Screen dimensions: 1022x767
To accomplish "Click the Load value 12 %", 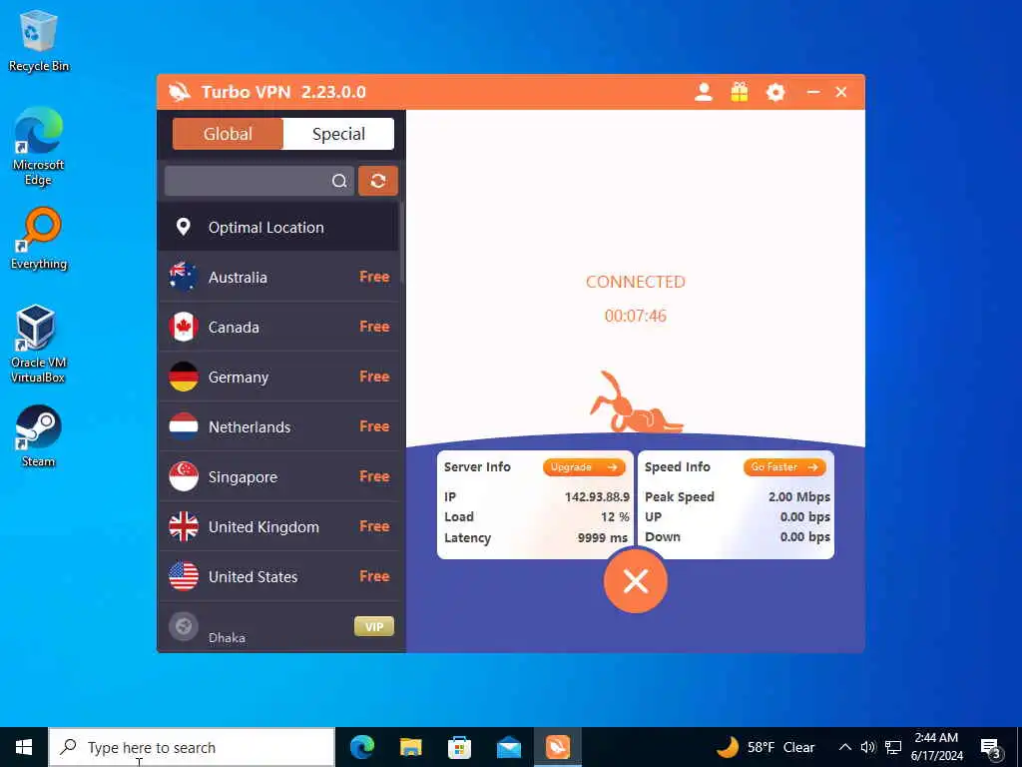I will 615,517.
